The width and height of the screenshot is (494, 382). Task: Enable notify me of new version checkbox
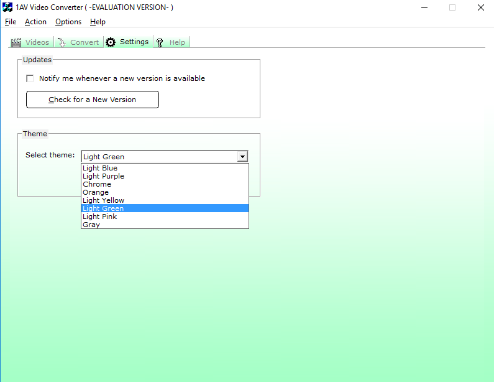(30, 78)
